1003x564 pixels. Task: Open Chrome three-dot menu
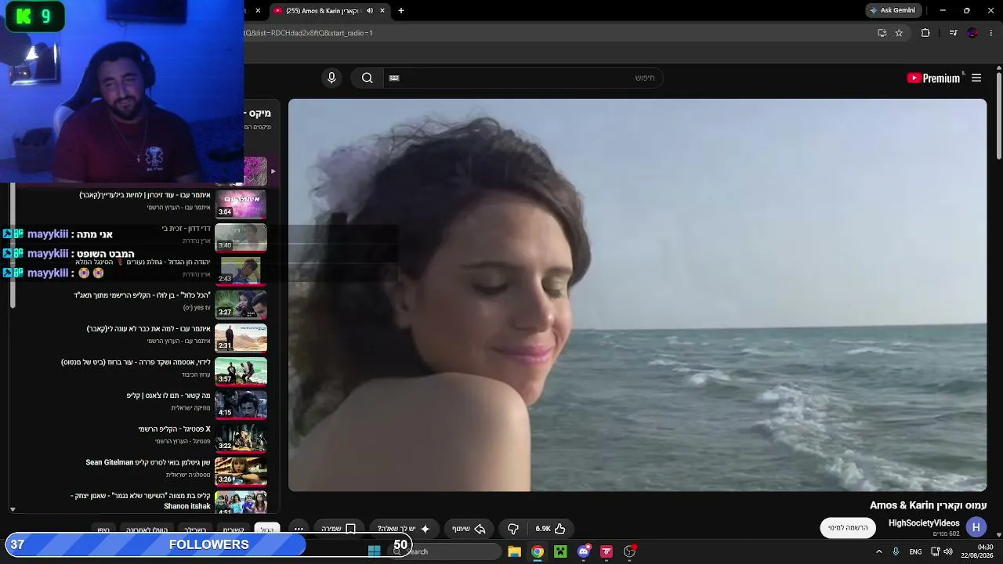point(991,33)
